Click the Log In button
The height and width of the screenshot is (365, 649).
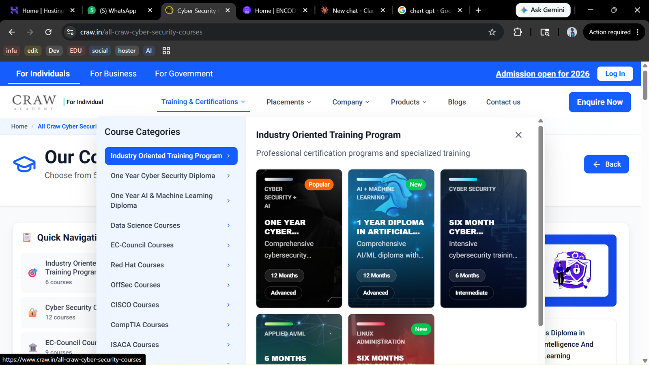point(615,74)
